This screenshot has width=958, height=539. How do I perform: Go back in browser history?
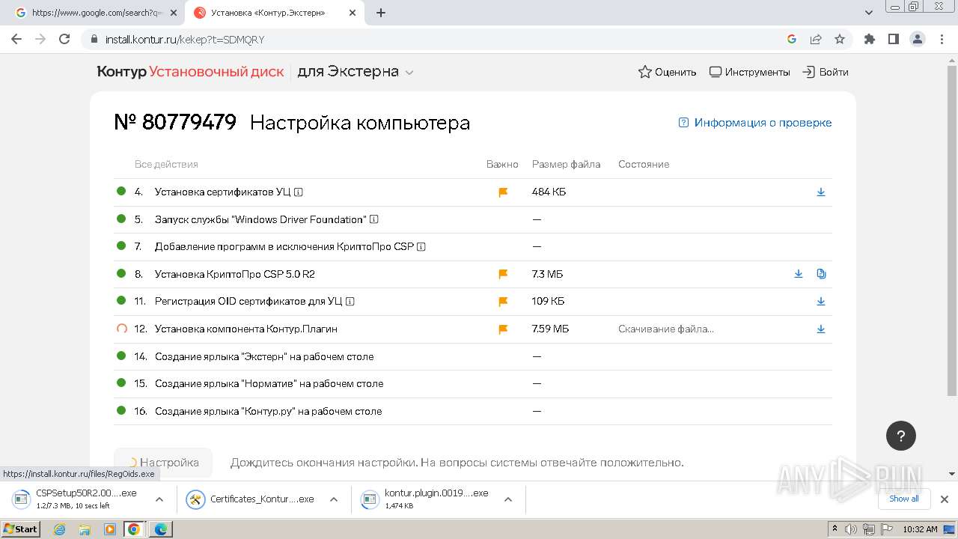pyautogui.click(x=16, y=39)
